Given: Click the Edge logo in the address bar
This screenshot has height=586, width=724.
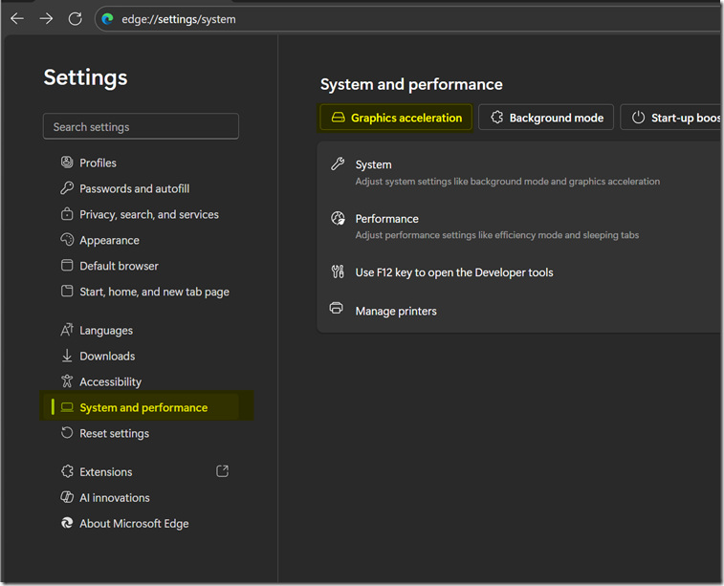Looking at the screenshot, I should (x=108, y=19).
